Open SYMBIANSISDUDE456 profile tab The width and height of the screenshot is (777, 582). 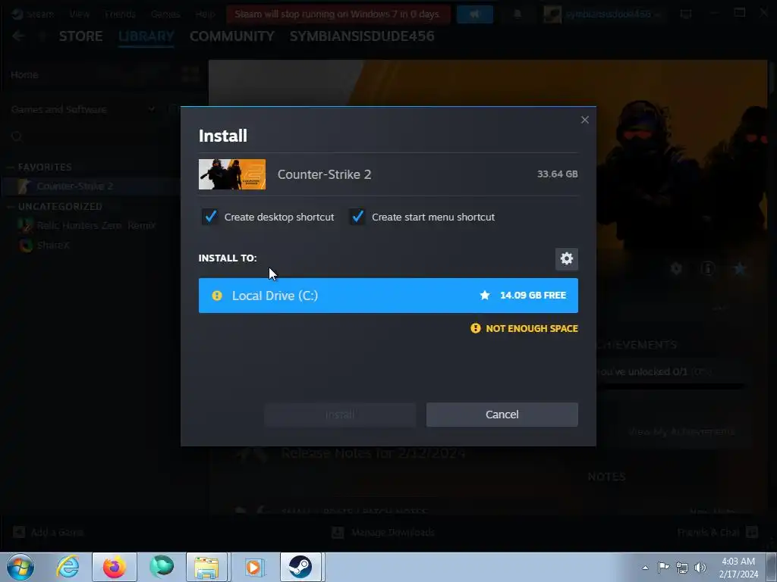362,36
